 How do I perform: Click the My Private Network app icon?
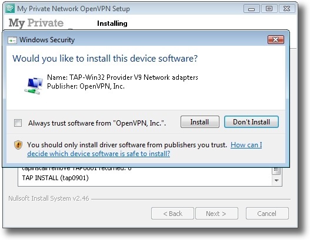click(10, 9)
